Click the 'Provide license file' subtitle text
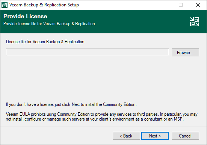Viewport: 207px width, 145px height. click(x=50, y=24)
